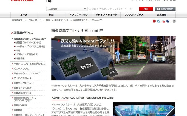Open the ホーム menu tab

24,15
